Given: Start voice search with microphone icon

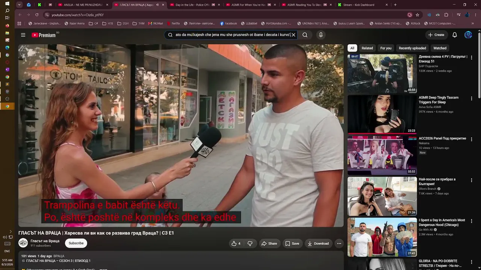Looking at the screenshot, I should (321, 35).
